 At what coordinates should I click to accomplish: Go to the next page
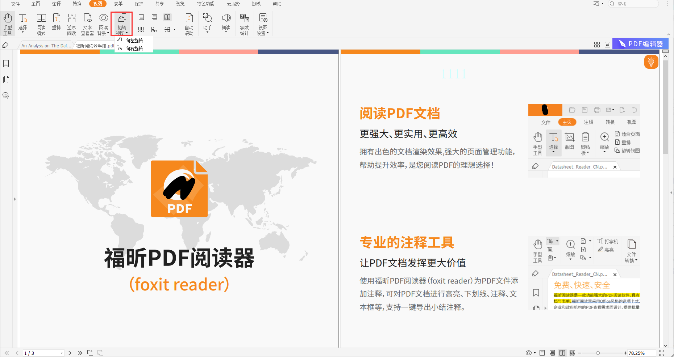click(70, 353)
